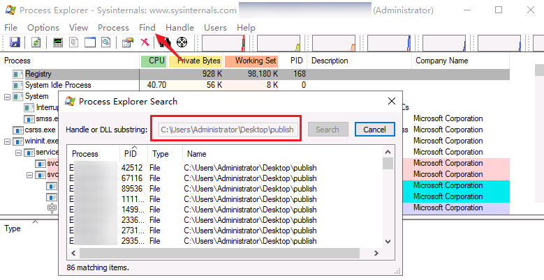Collapse the services tree node
Viewport: 544px width, 280px height.
coord(18,153)
